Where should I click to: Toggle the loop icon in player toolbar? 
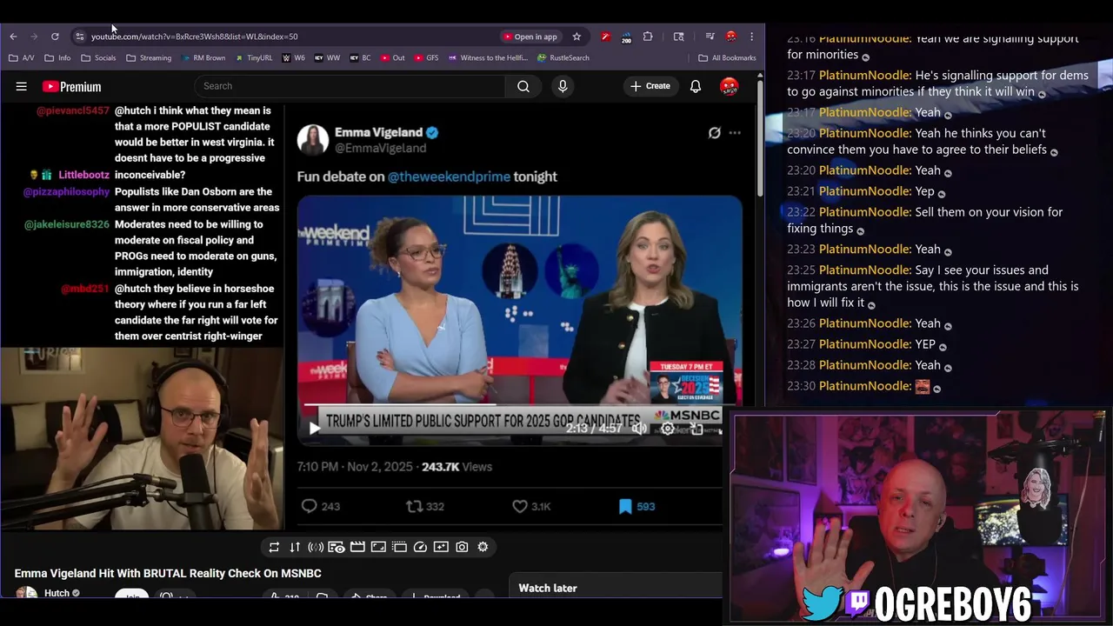[x=274, y=547]
